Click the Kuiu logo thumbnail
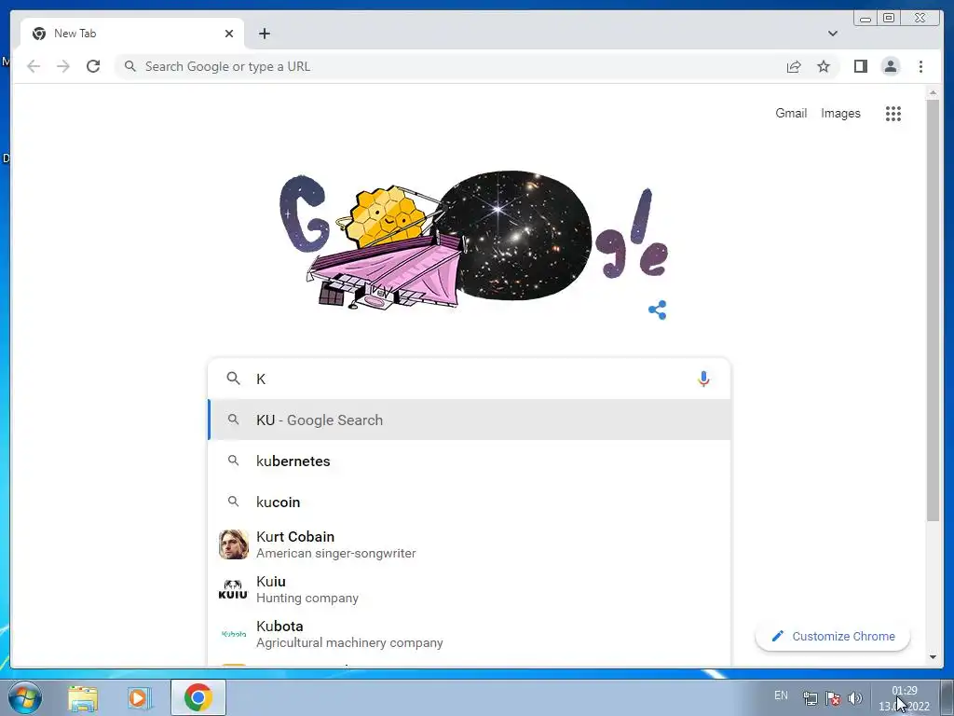 (234, 589)
